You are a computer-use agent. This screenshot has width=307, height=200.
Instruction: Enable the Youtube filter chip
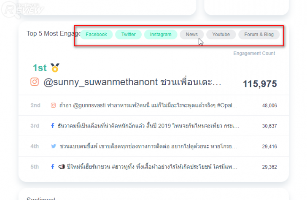coord(221,35)
